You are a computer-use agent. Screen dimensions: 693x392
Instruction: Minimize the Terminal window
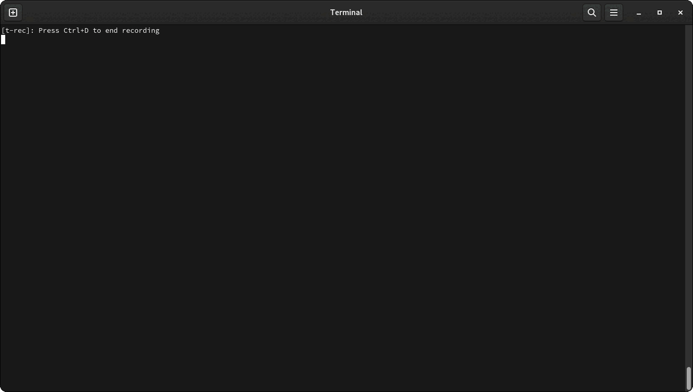638,12
